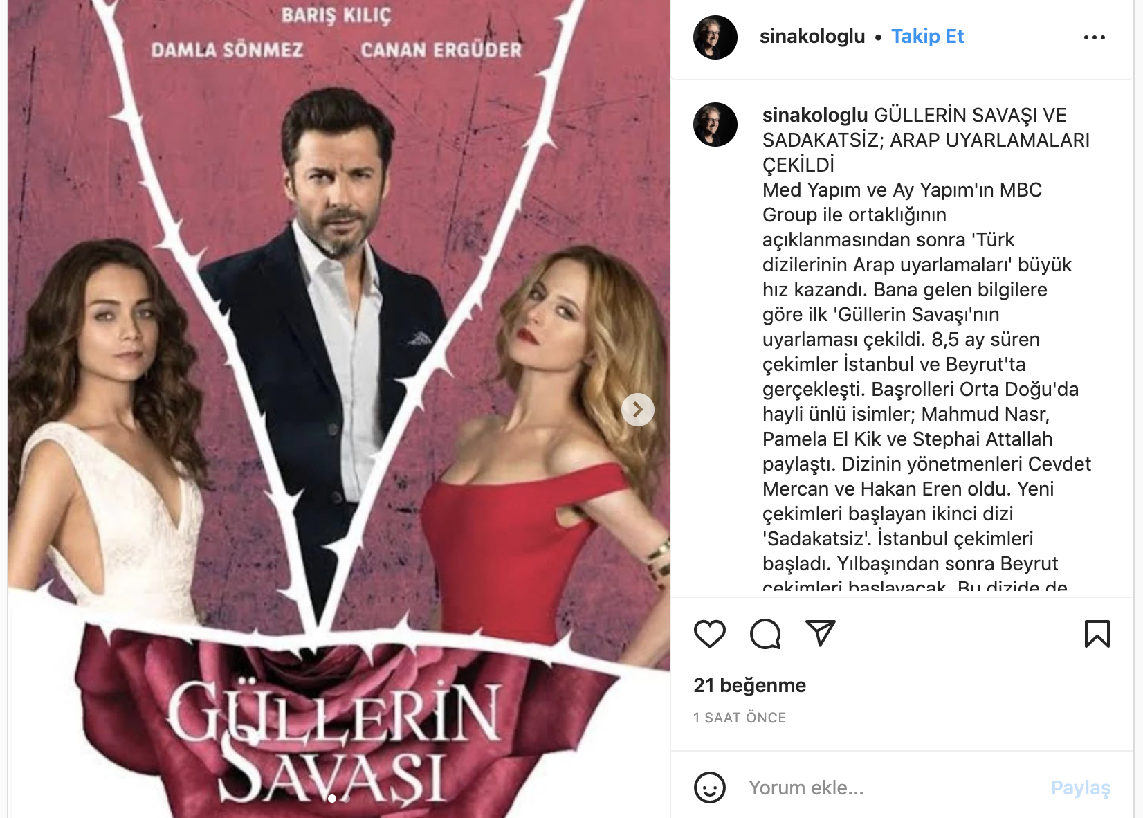The height and width of the screenshot is (818, 1143).
Task: Open comments with speech bubble icon
Action: coord(765,634)
